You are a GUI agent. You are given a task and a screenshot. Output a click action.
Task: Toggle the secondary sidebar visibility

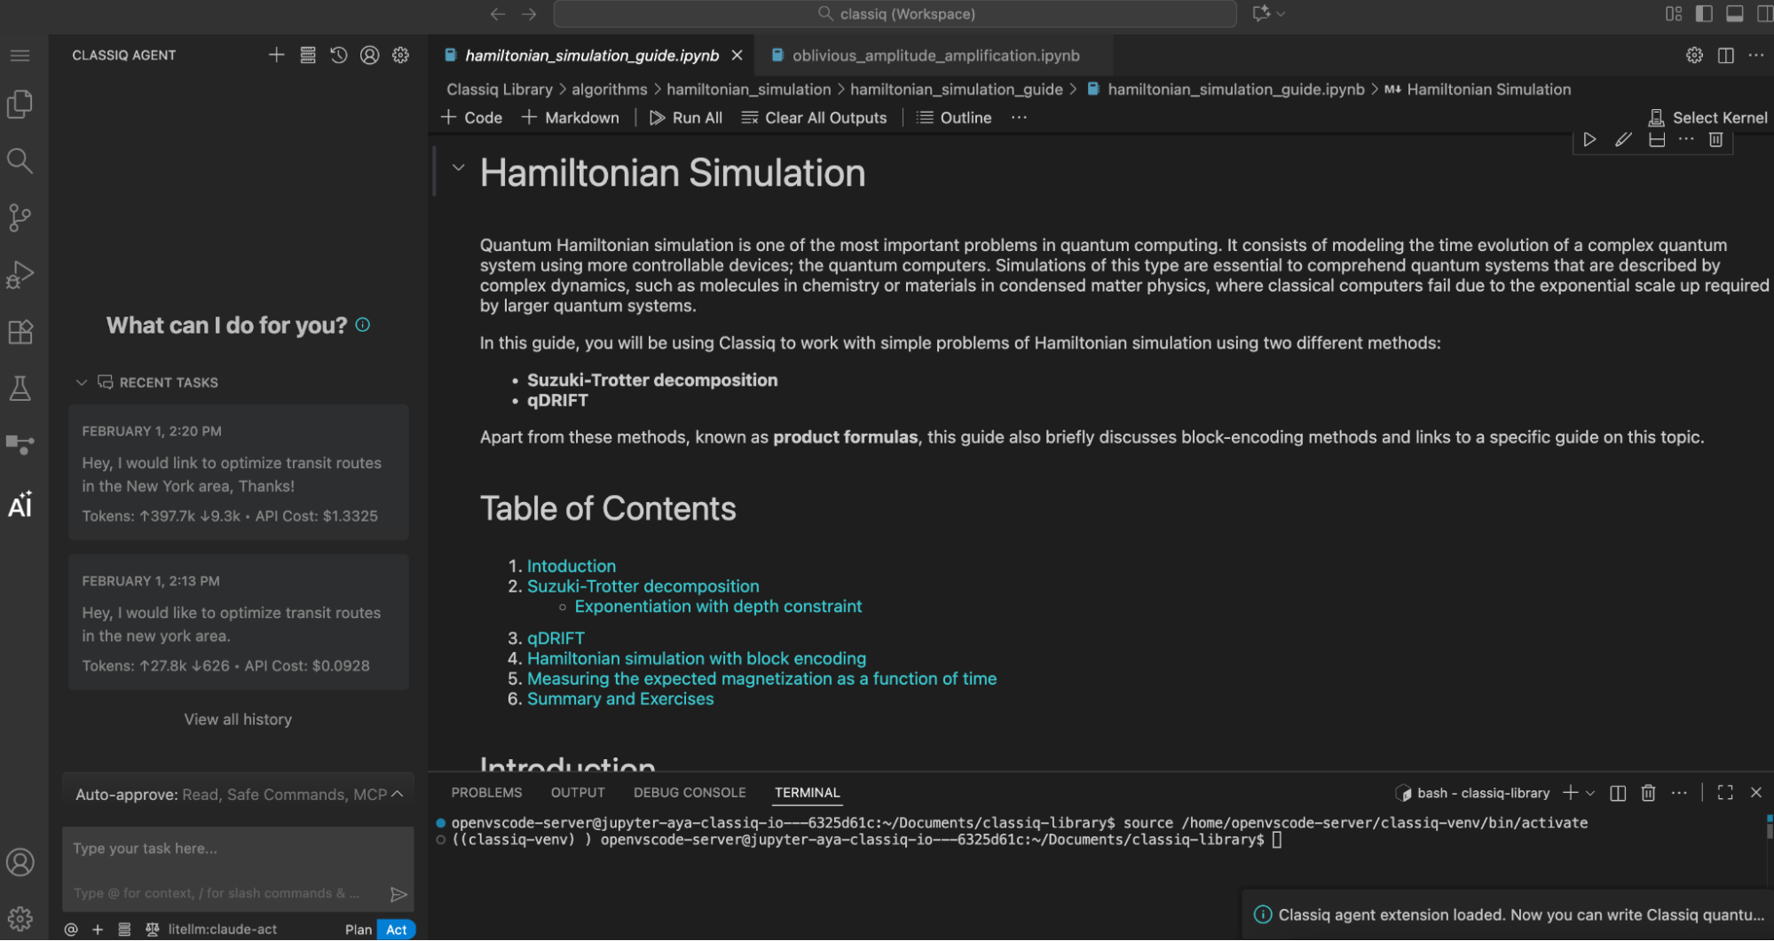[1764, 13]
